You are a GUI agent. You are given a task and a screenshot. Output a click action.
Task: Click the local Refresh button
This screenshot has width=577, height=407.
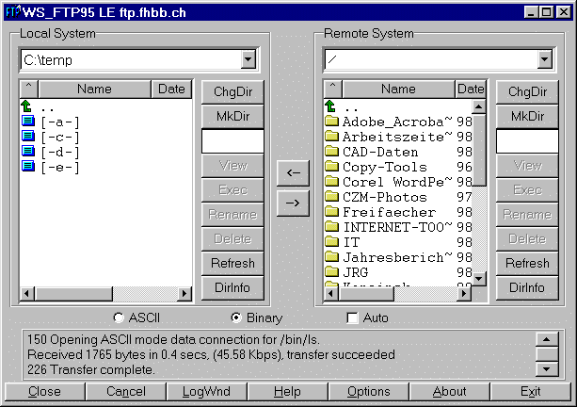[x=232, y=263]
